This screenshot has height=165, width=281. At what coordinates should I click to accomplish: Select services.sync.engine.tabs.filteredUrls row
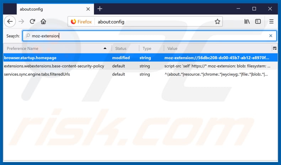click(140, 74)
